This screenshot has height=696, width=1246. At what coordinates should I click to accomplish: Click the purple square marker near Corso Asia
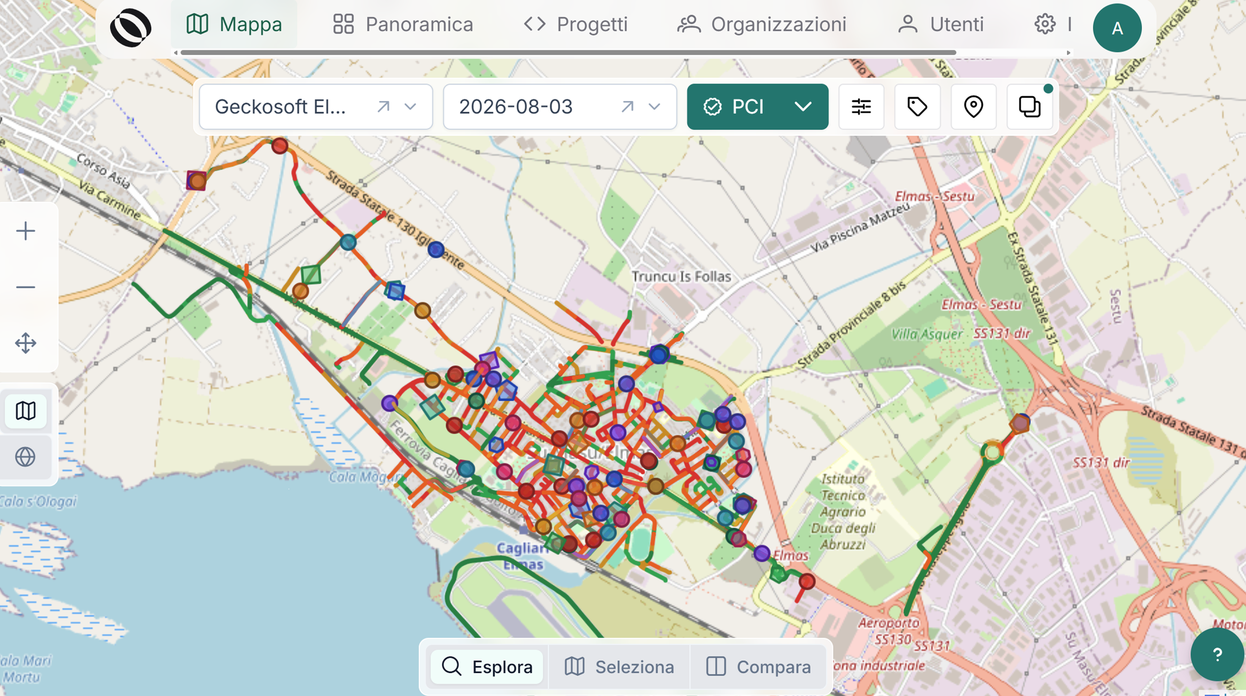pos(196,181)
